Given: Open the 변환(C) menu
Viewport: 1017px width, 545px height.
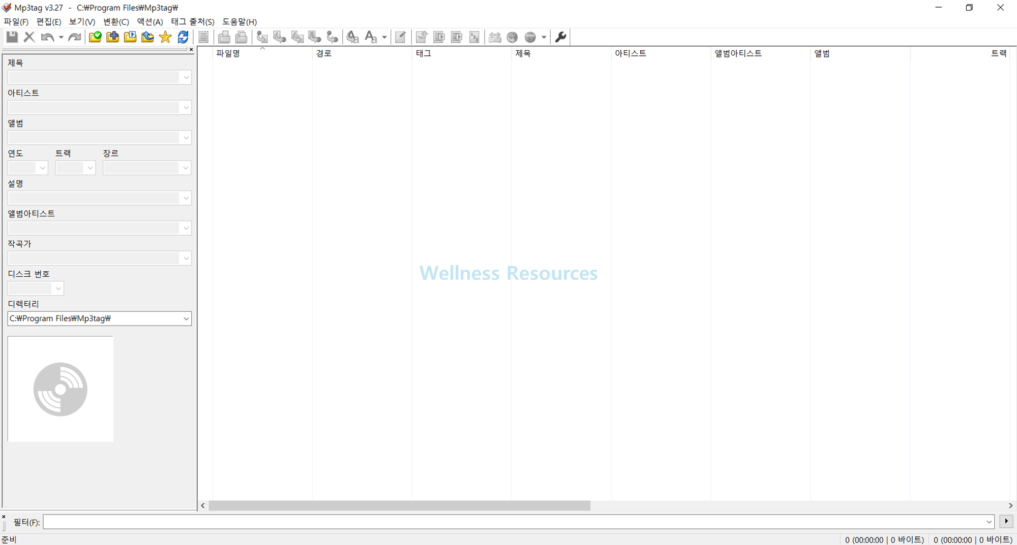Looking at the screenshot, I should click(x=116, y=22).
